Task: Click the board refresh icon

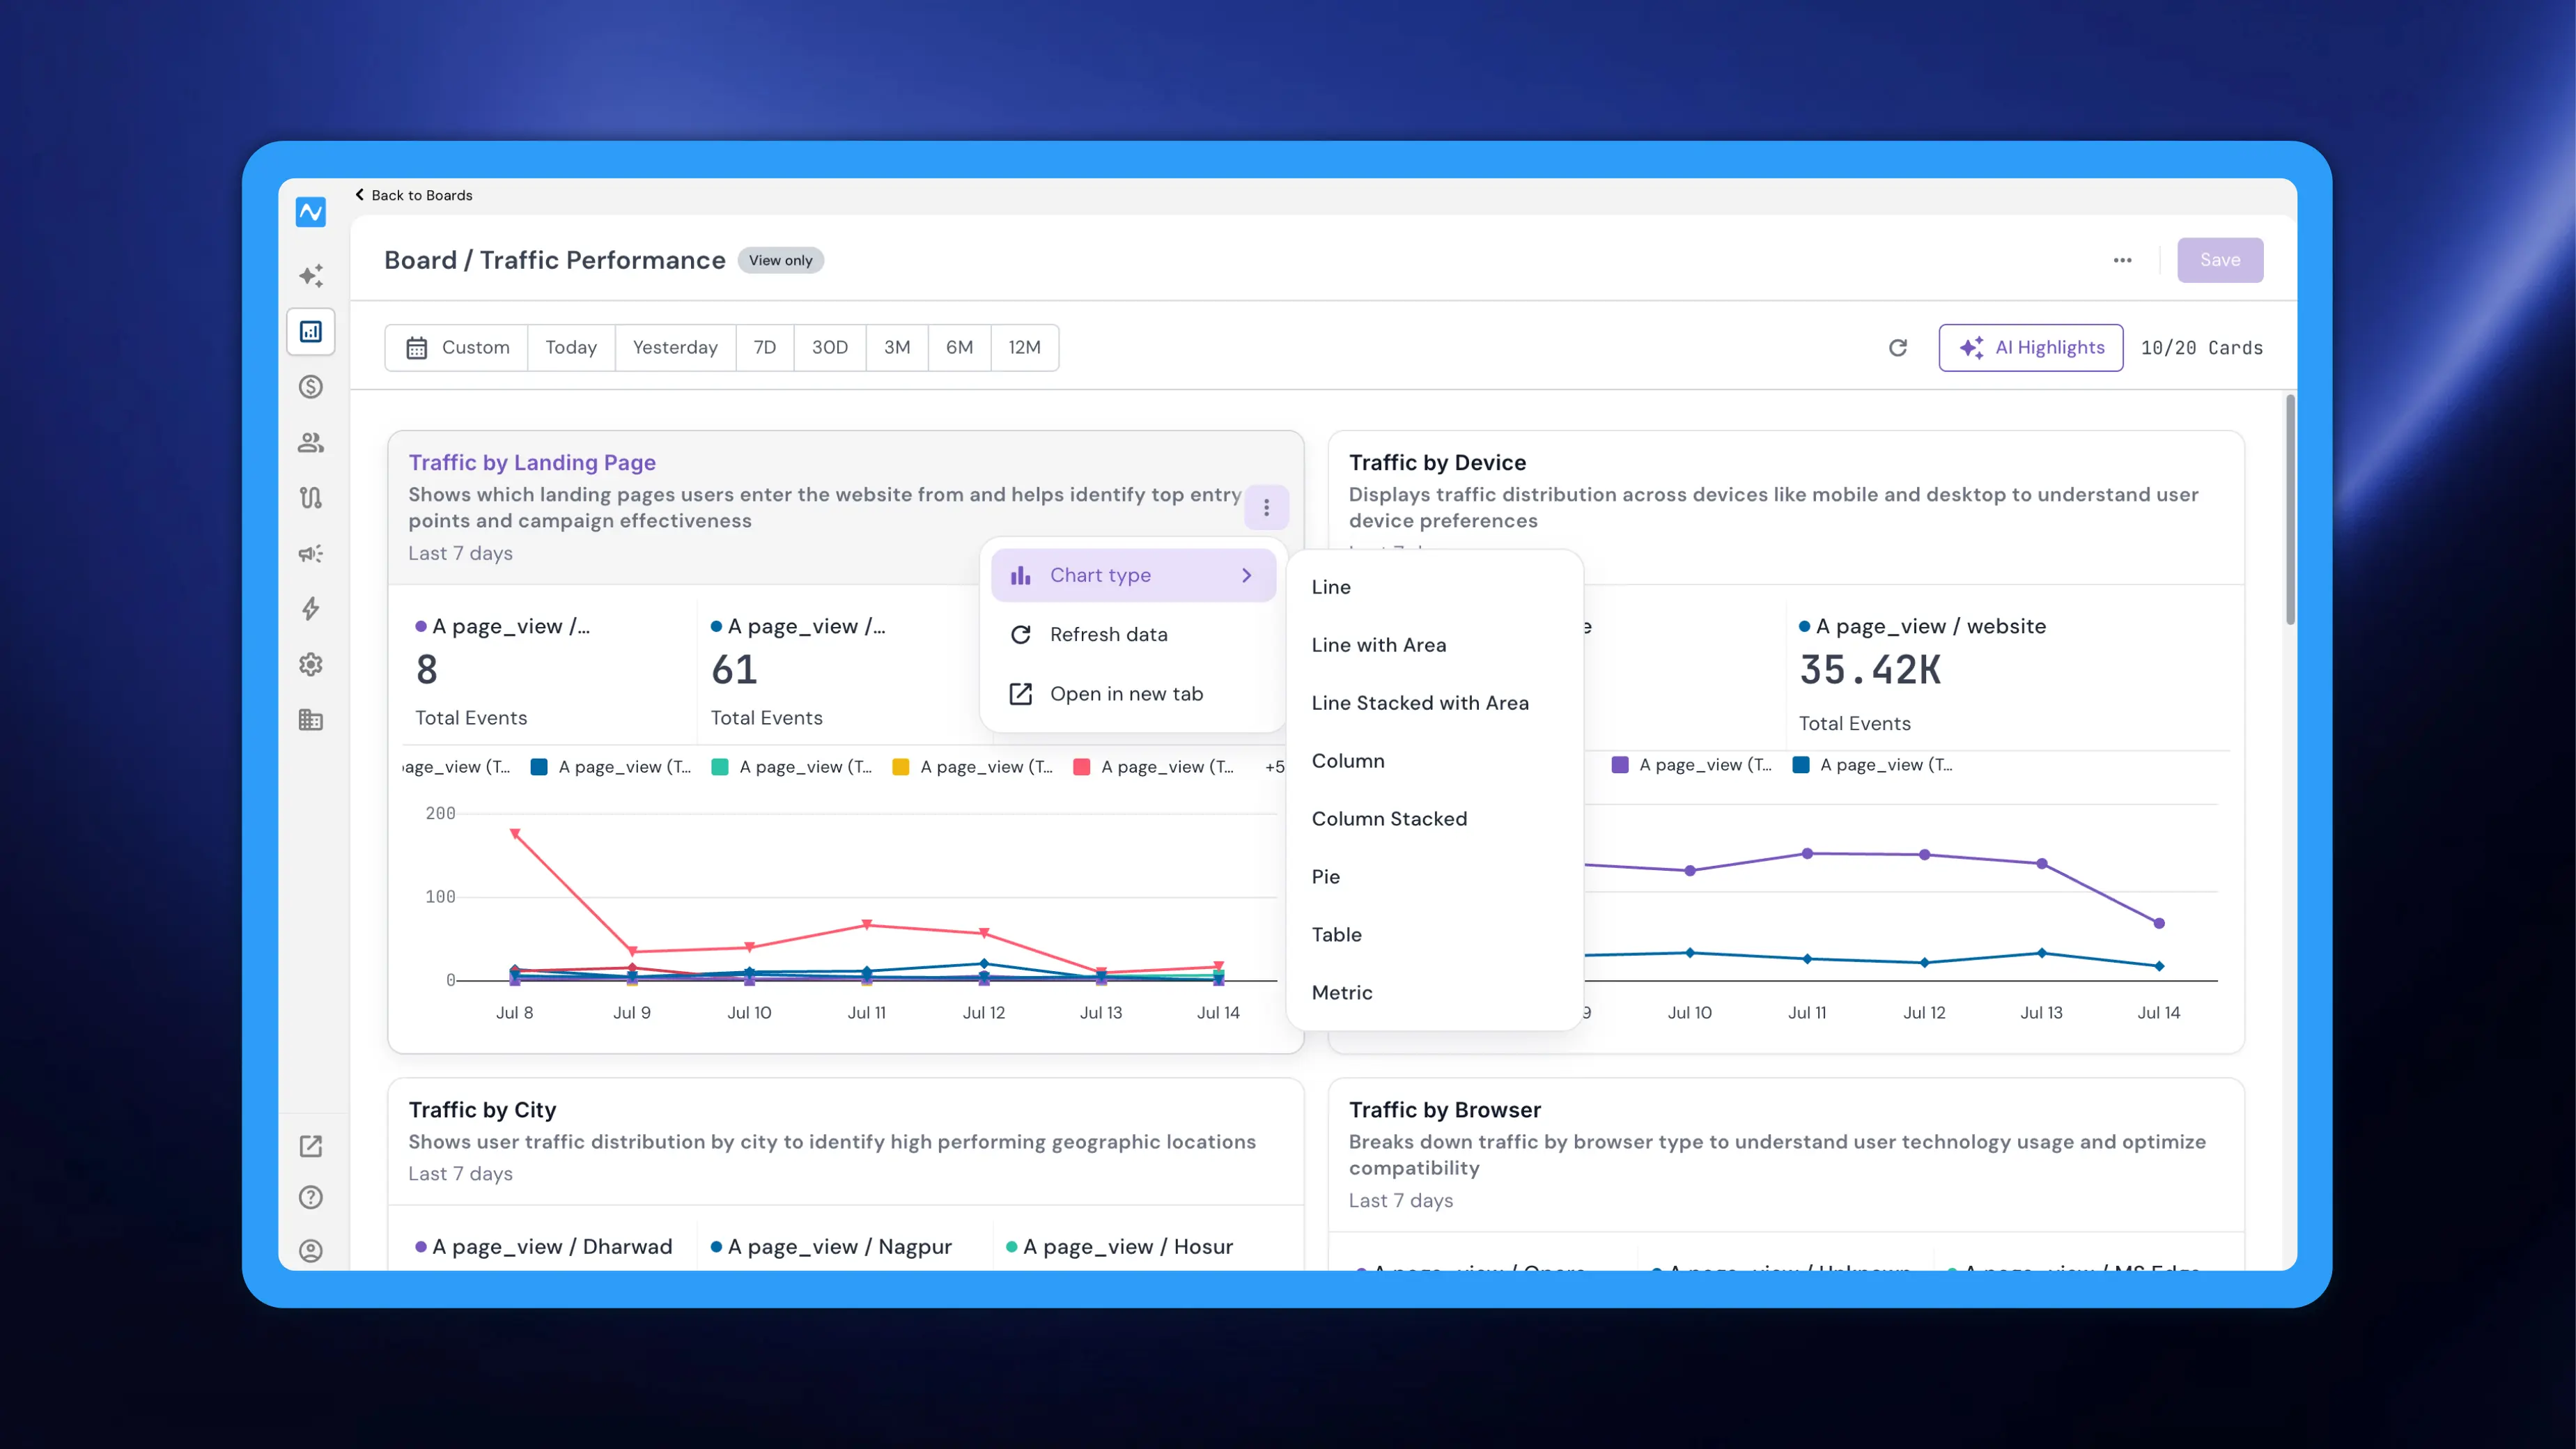Action: [x=1897, y=347]
